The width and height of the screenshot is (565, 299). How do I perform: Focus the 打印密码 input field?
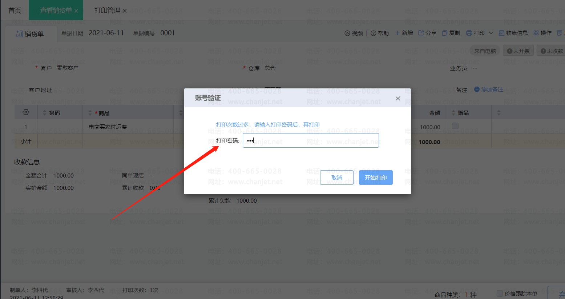click(x=311, y=140)
